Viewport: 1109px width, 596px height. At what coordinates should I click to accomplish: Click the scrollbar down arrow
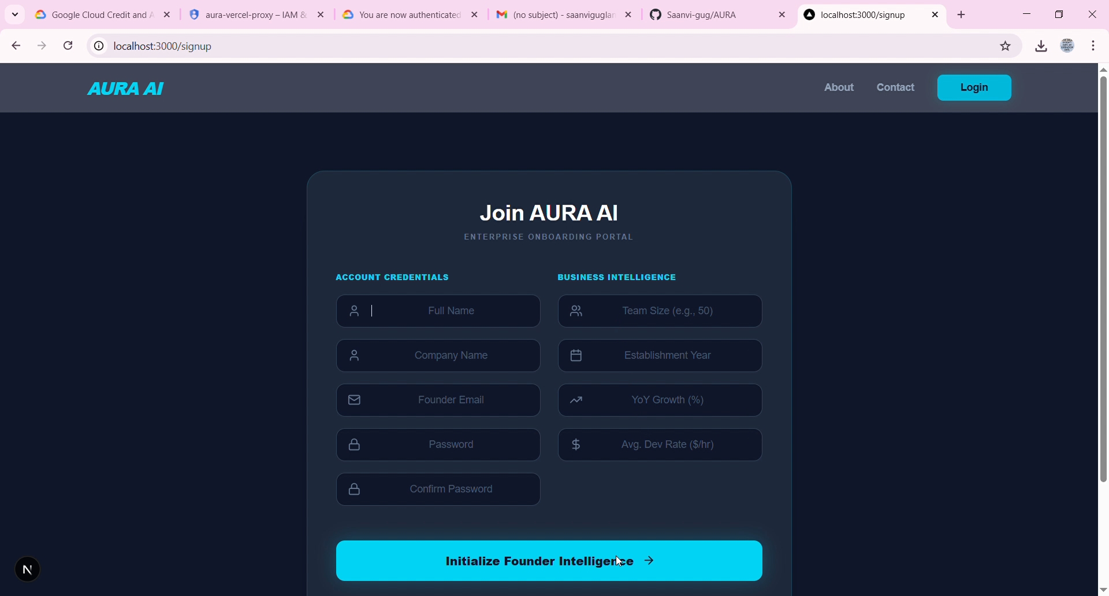1103,590
